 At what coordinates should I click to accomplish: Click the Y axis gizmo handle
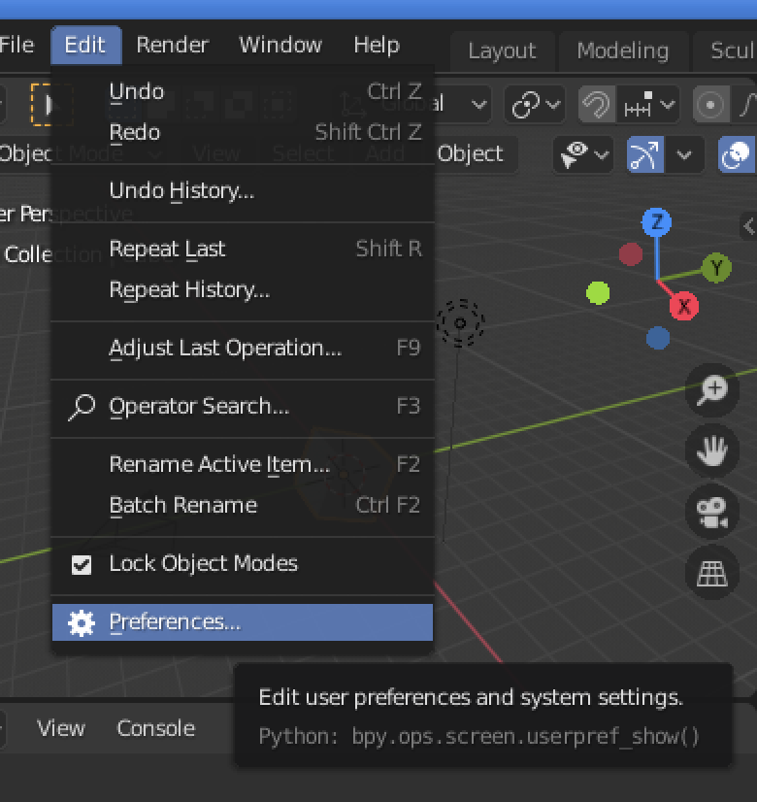[716, 268]
